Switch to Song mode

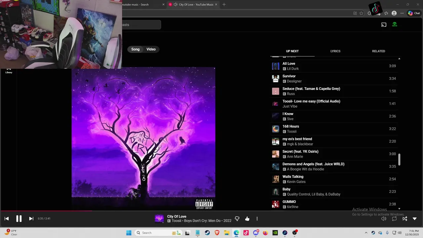135,49
